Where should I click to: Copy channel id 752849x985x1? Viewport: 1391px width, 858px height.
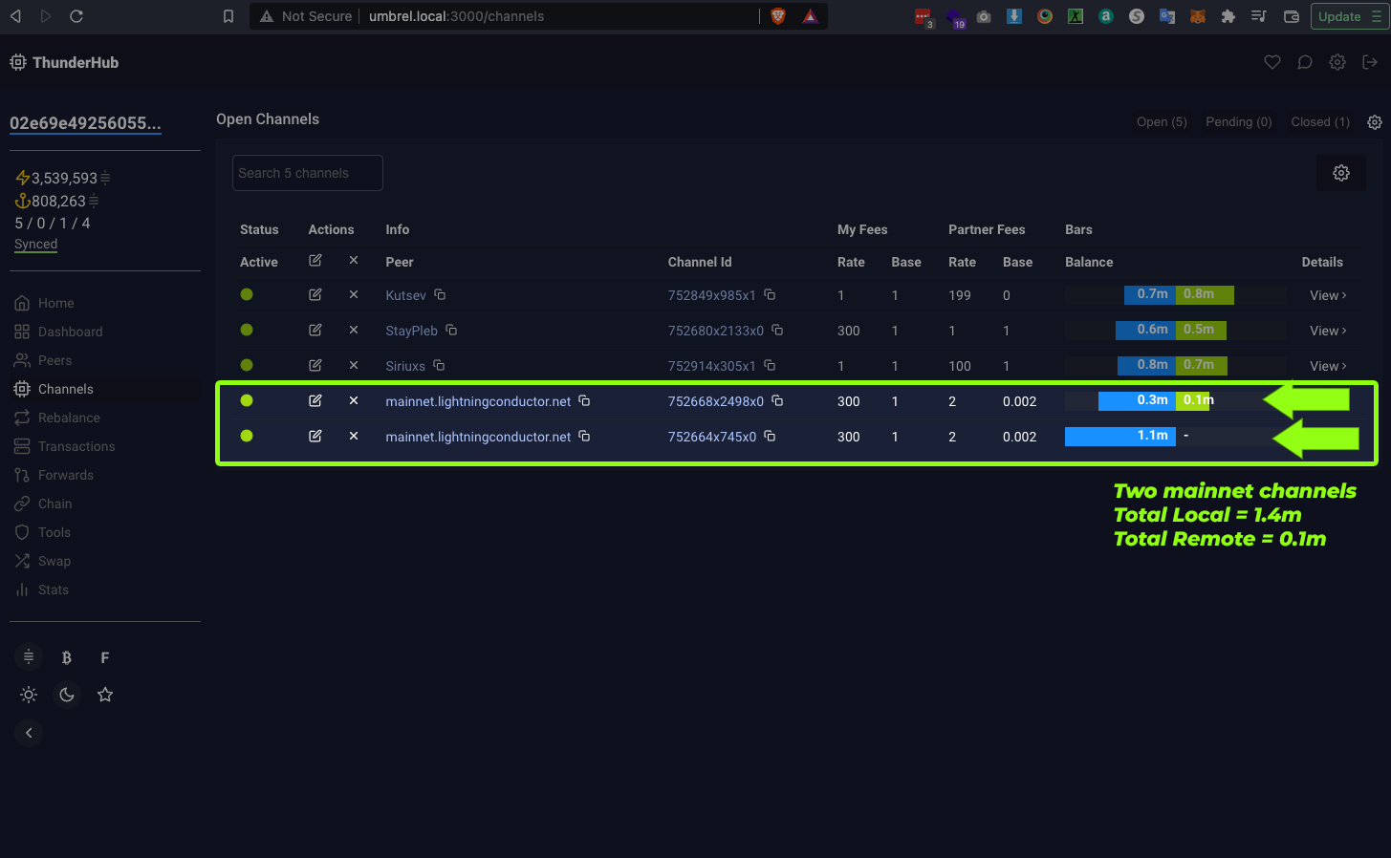(x=770, y=294)
